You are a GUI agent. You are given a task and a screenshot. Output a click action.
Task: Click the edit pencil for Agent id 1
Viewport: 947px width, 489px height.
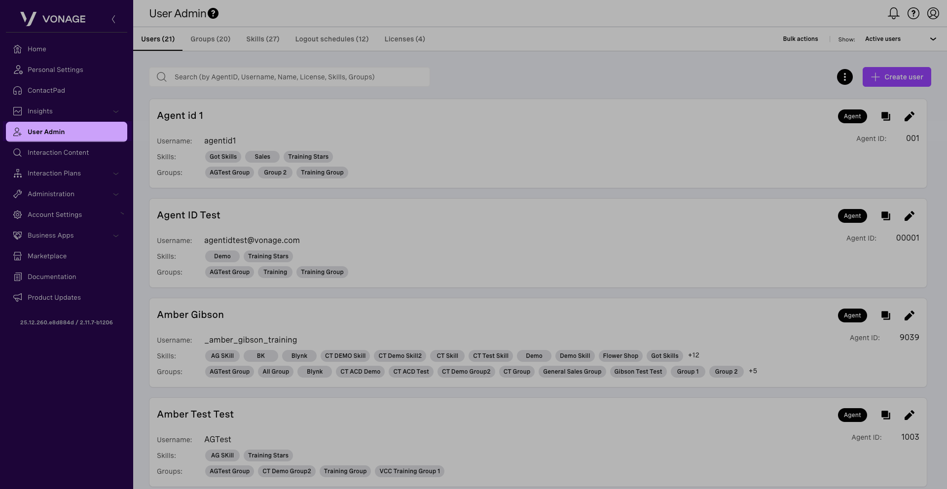coord(909,116)
